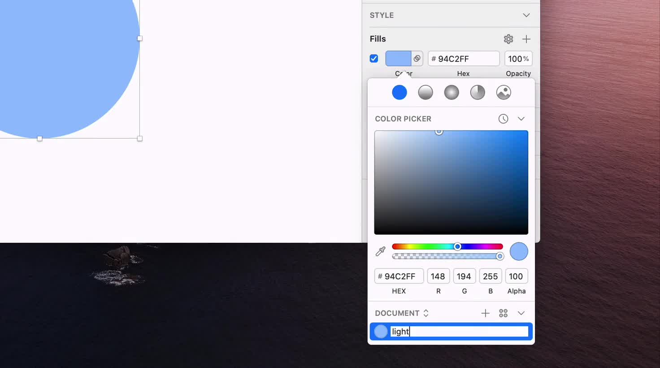Add current color to Document swatches
The image size is (660, 368).
click(x=485, y=313)
